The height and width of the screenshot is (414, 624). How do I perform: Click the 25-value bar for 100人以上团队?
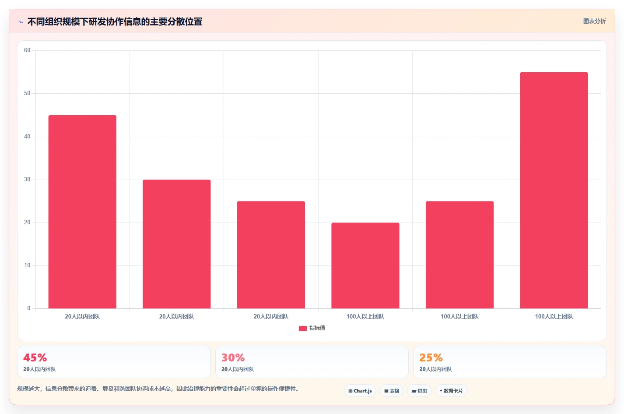pos(459,255)
